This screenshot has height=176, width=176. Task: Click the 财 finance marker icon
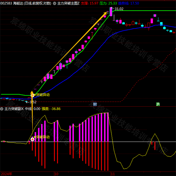pos(95,104)
